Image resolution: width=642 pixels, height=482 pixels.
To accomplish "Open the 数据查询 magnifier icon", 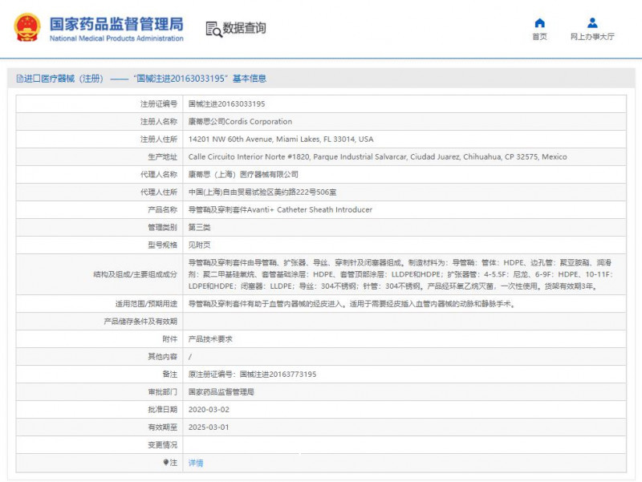I will 213,29.
